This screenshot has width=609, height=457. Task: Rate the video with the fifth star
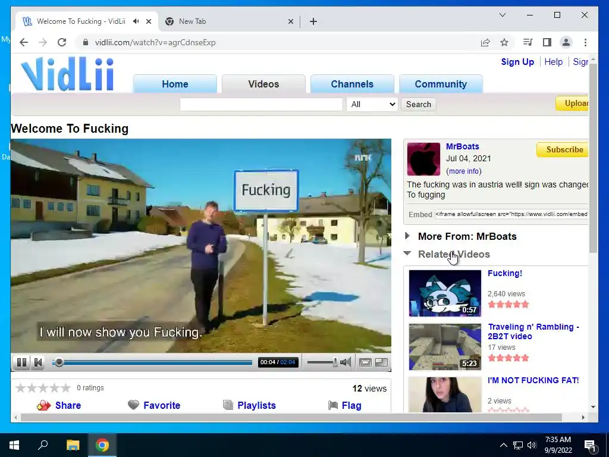click(65, 388)
